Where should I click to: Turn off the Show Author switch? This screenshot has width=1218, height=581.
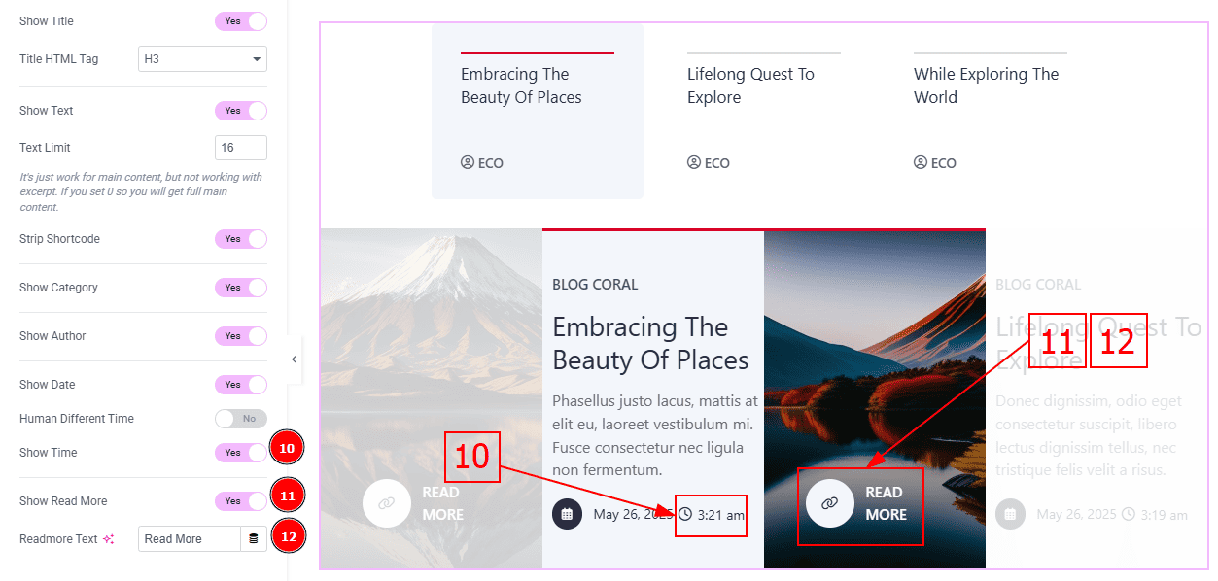coord(241,336)
